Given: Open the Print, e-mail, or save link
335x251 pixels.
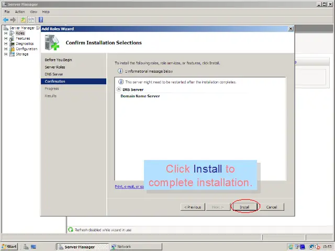Looking at the screenshot, I should [x=129, y=187].
